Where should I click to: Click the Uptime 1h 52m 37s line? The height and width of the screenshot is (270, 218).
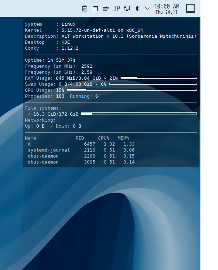point(50,60)
